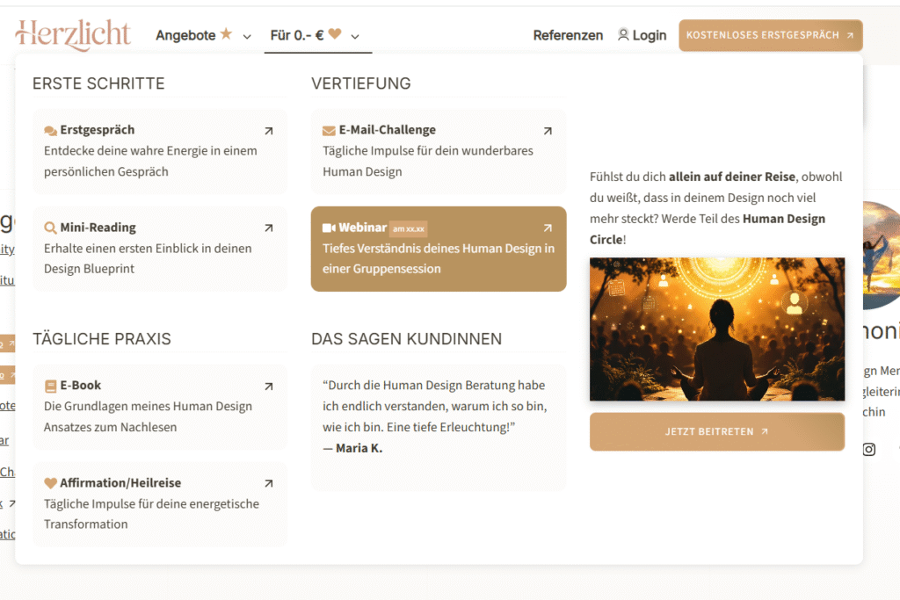Image resolution: width=900 pixels, height=600 pixels.
Task: Click the video camera icon of Webinar
Action: pos(329,228)
